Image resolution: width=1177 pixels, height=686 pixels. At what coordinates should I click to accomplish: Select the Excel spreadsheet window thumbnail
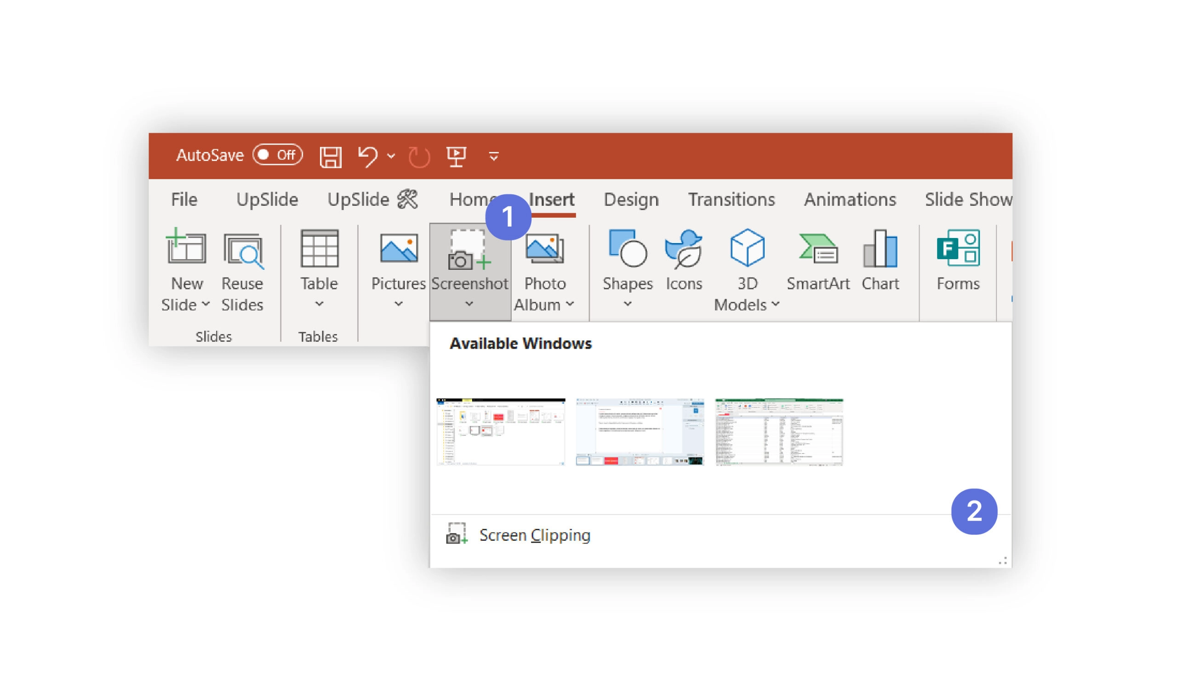point(779,432)
